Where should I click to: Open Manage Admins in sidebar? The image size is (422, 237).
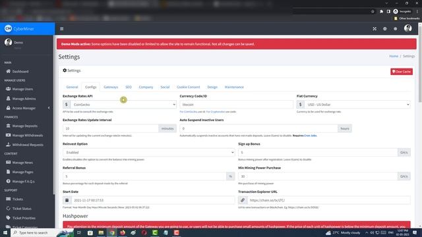point(20,99)
